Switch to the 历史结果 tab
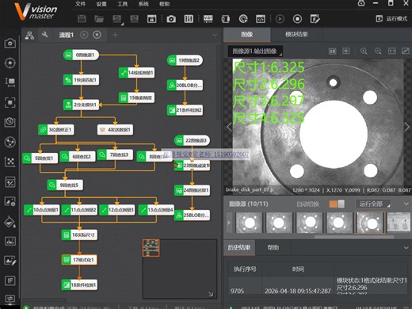Image resolution: width=412 pixels, height=309 pixels. [x=239, y=248]
